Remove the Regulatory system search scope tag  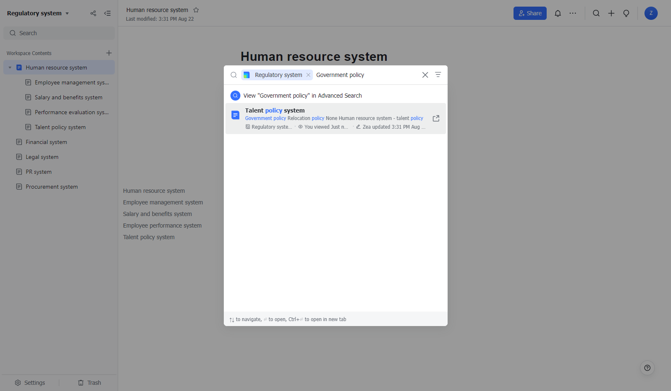pos(308,75)
